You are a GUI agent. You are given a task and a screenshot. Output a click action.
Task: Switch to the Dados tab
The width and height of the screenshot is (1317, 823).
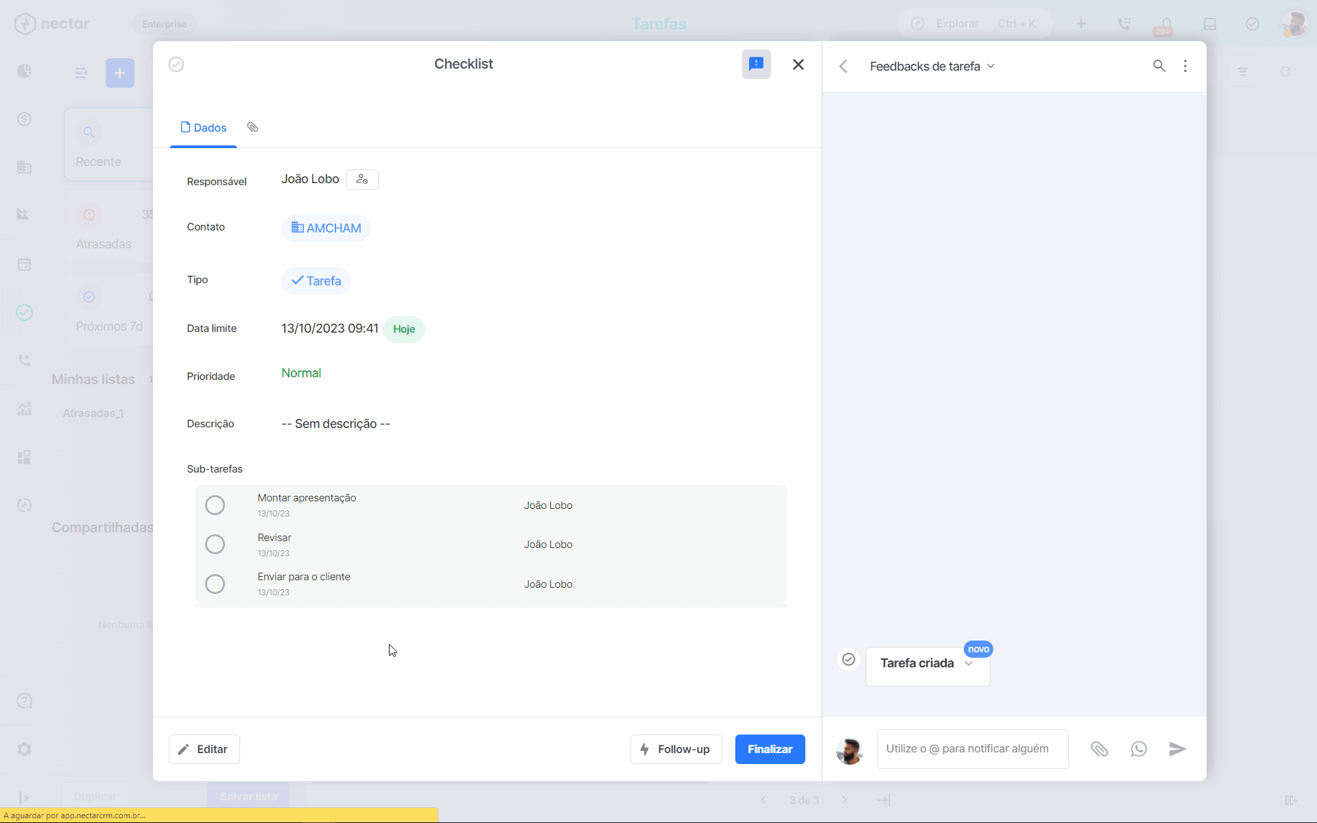coord(203,128)
